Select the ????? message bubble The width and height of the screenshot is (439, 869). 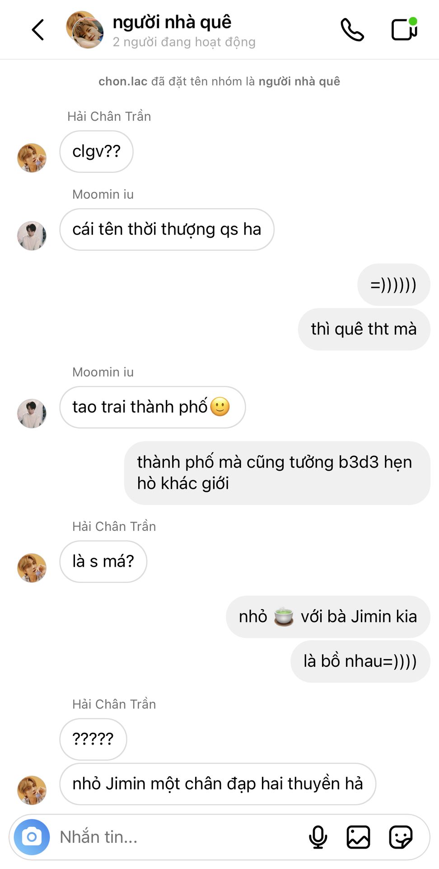point(93,740)
